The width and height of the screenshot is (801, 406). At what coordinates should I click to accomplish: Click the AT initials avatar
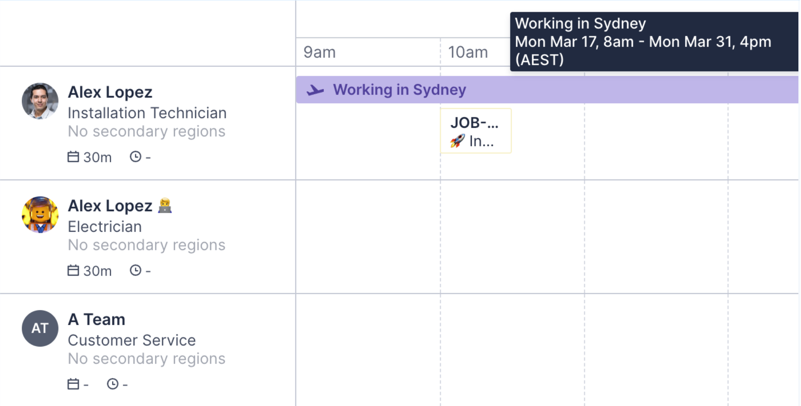pyautogui.click(x=40, y=328)
